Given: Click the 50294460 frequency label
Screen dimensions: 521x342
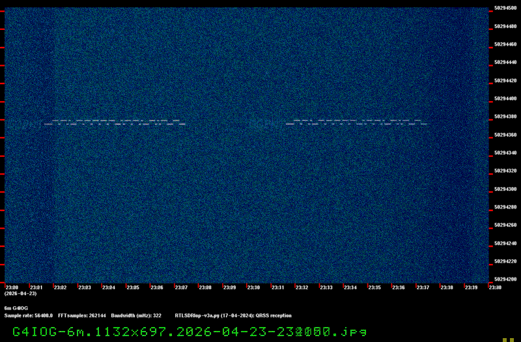Looking at the screenshot, I should point(505,44).
